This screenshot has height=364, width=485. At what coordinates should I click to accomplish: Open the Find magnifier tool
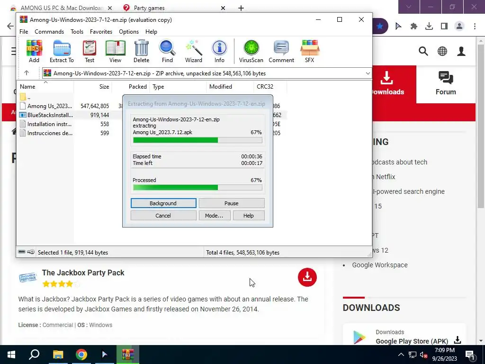click(x=167, y=51)
